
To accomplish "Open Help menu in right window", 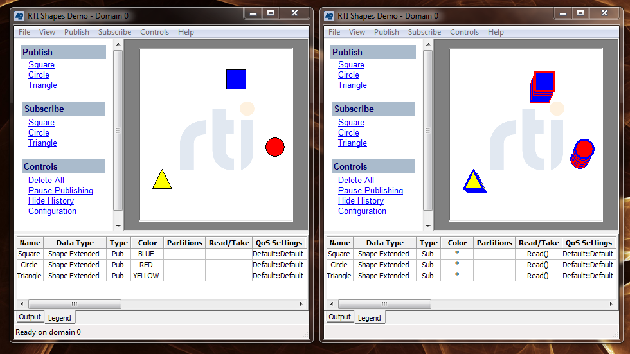I will [496, 32].
